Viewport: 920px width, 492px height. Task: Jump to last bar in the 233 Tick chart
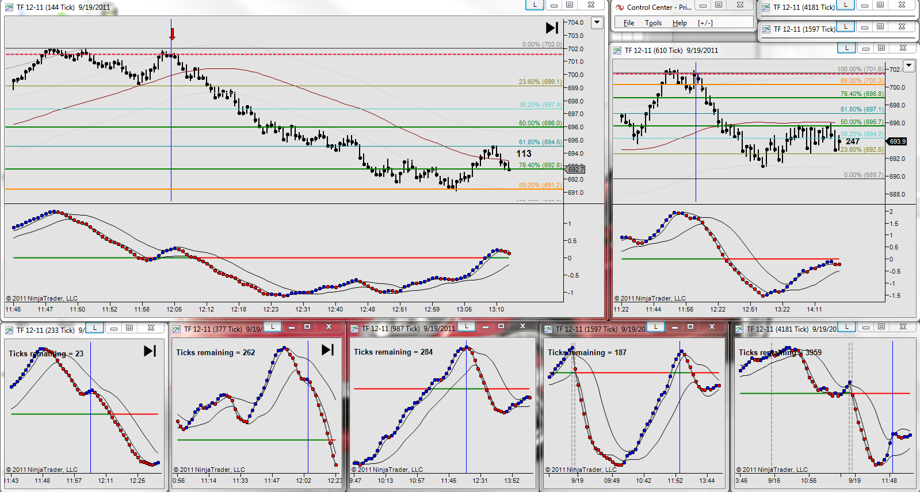click(x=150, y=351)
